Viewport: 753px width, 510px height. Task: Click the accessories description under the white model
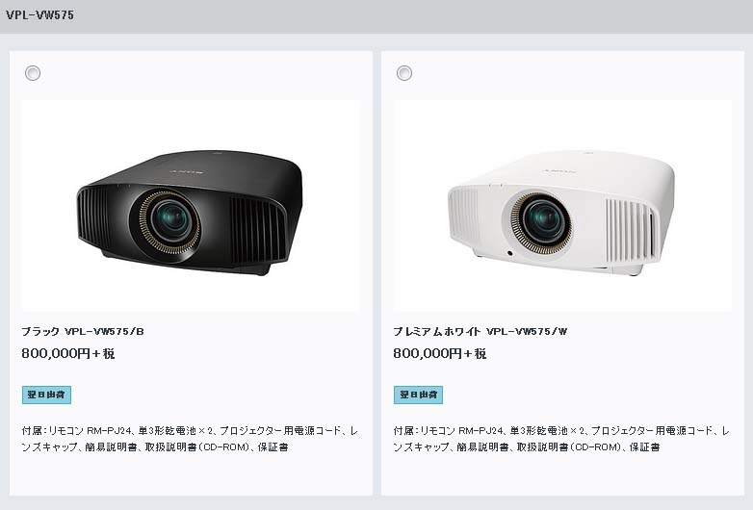(562, 439)
